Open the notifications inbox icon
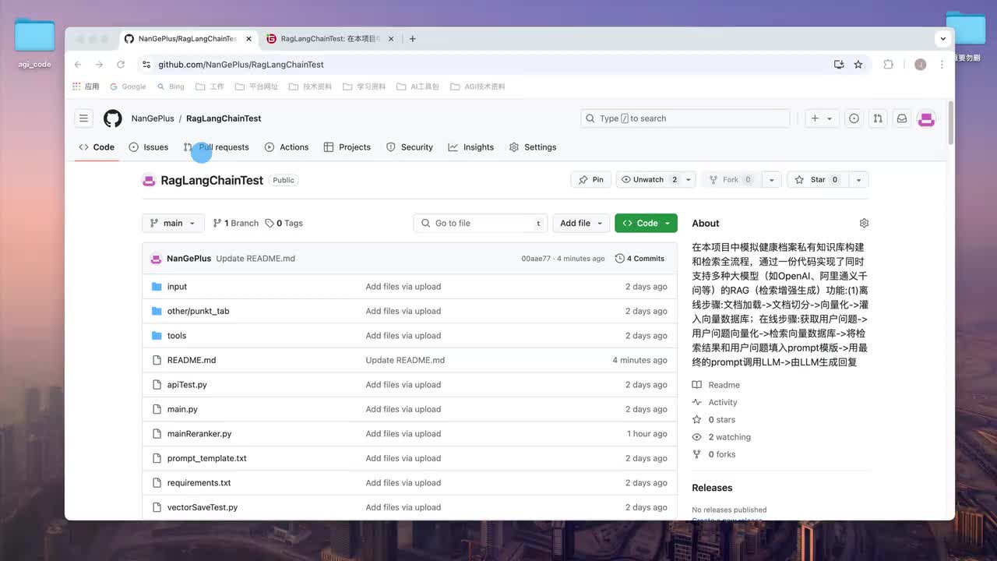Screen dimensions: 997x561 coord(902,118)
